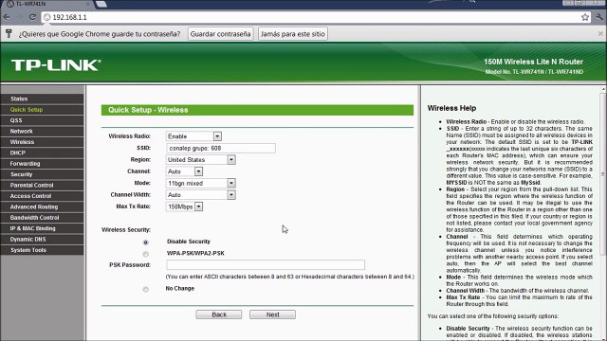The height and width of the screenshot is (341, 607).
Task: Open the QSS menu item
Action: (x=42, y=120)
